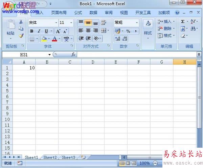Decrease font size with small A

click(65, 31)
